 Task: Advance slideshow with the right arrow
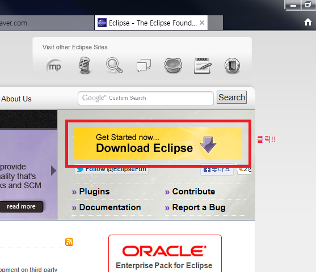(53, 171)
